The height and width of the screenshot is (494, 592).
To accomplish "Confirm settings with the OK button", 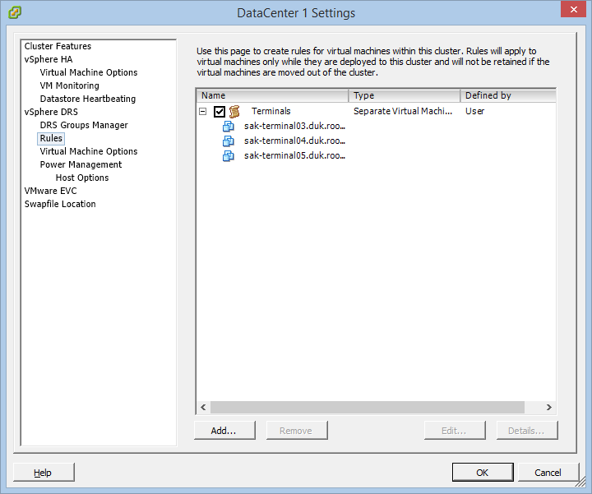I will 483,473.
